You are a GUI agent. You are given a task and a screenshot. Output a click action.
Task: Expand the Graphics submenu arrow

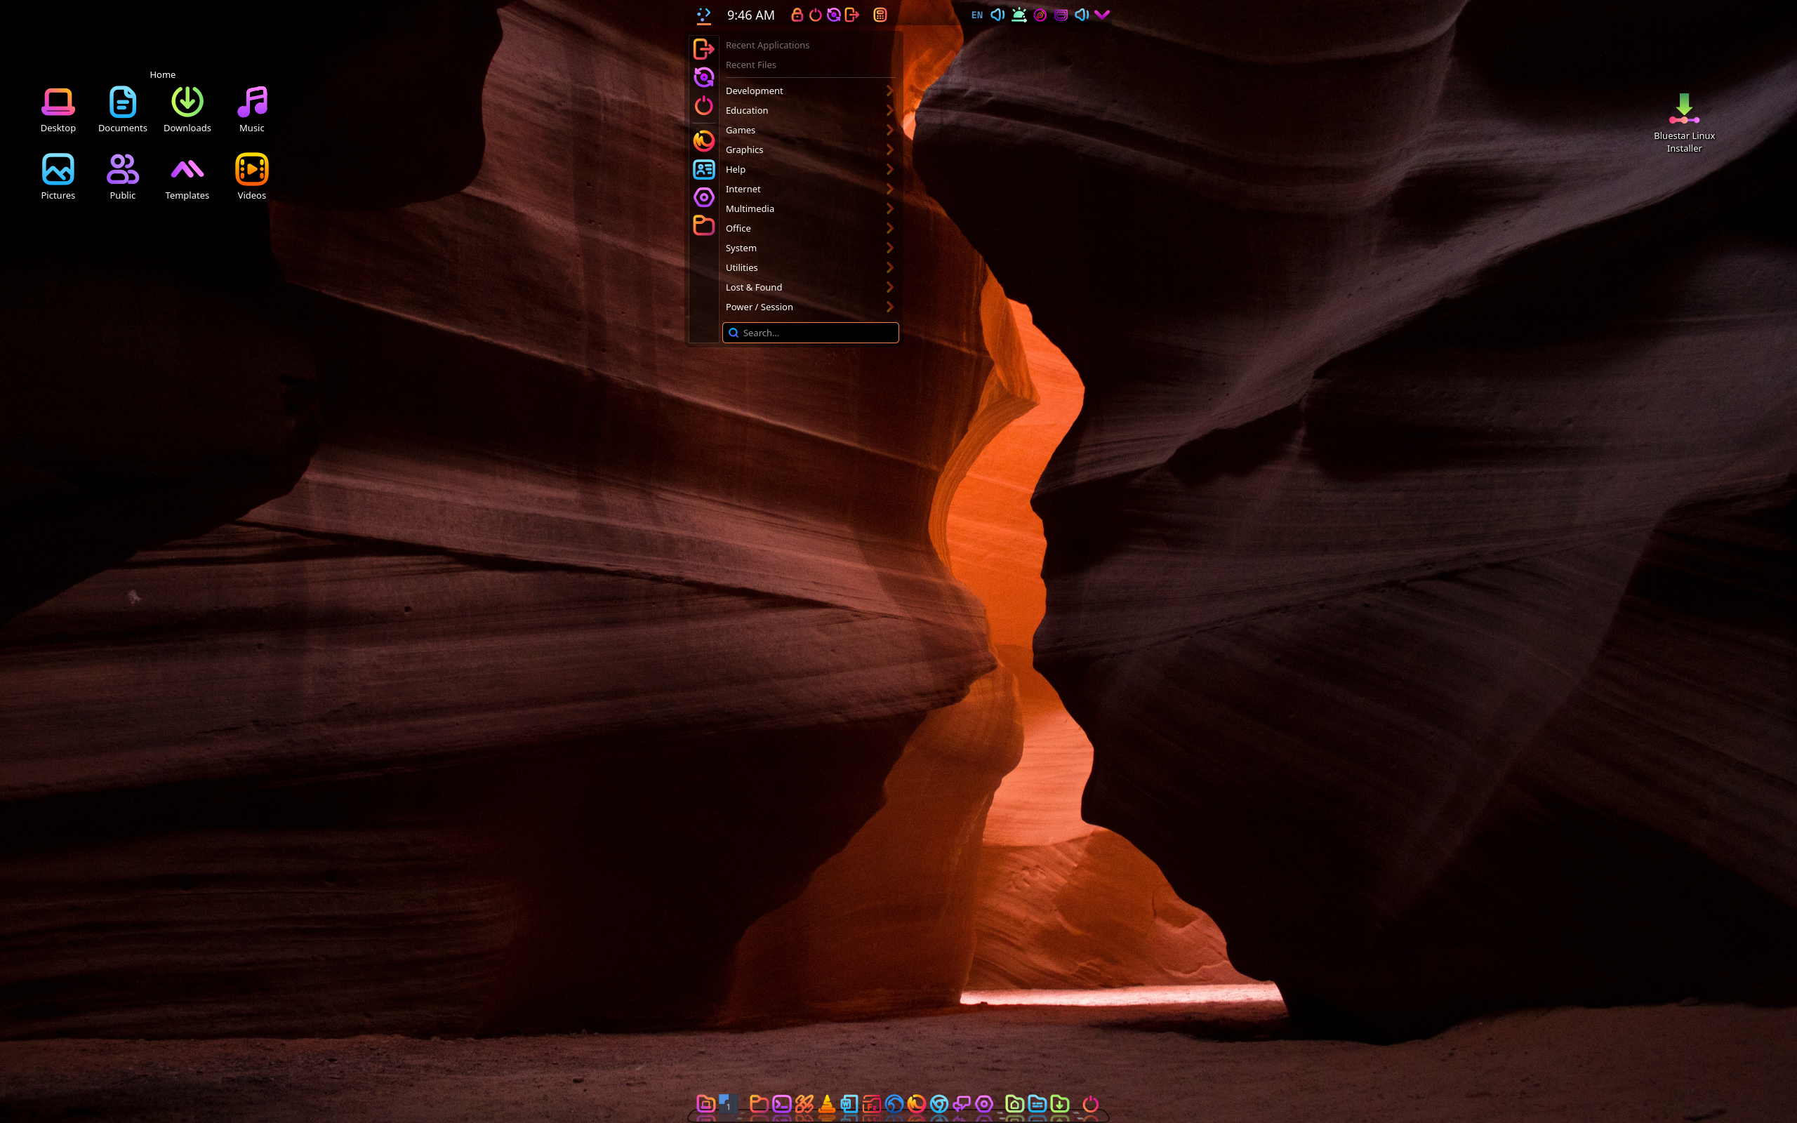(x=889, y=149)
